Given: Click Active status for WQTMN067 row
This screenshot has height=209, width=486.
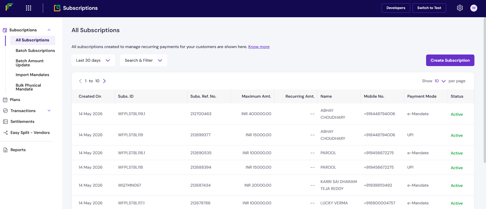Looking at the screenshot, I should (457, 186).
